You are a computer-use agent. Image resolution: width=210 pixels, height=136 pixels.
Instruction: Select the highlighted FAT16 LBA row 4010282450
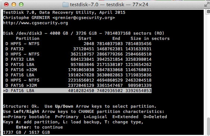point(77,91)
